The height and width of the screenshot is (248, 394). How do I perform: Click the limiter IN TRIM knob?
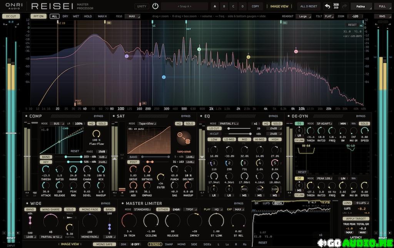click(x=129, y=221)
